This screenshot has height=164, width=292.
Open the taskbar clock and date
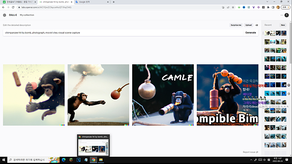277,160
